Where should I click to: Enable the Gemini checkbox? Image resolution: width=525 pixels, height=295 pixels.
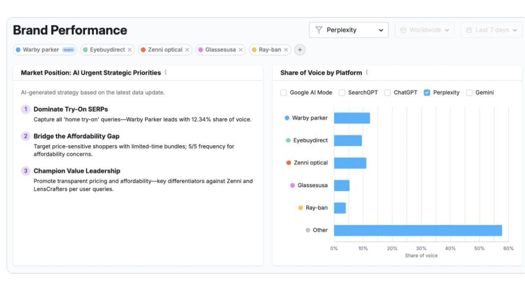point(469,93)
